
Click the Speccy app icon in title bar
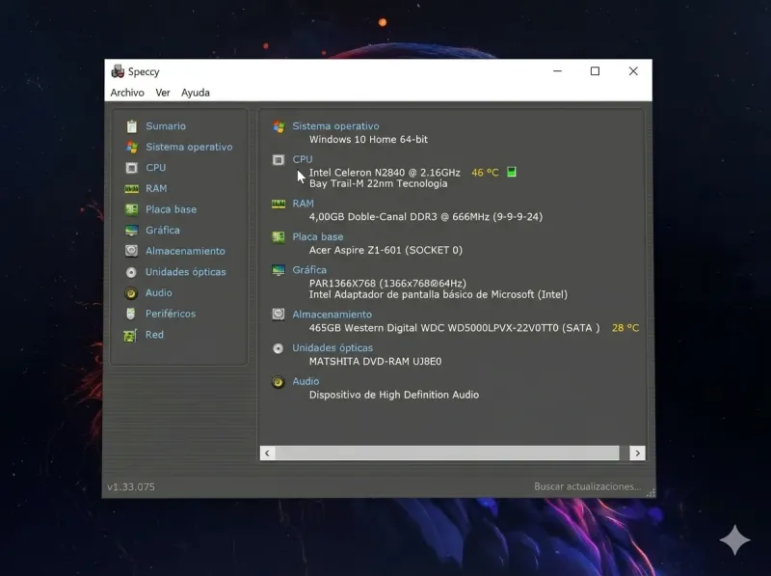[x=118, y=71]
